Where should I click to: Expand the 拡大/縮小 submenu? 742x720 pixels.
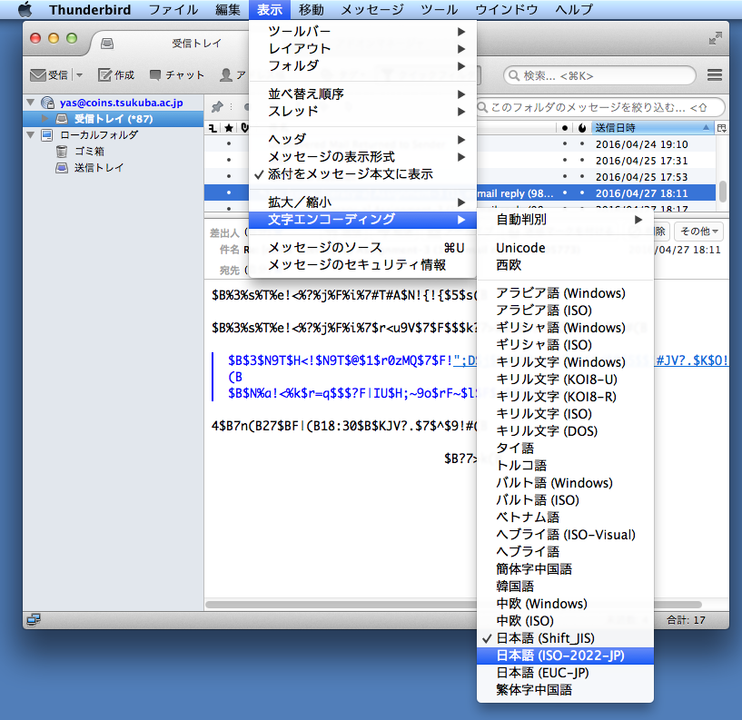click(x=362, y=202)
